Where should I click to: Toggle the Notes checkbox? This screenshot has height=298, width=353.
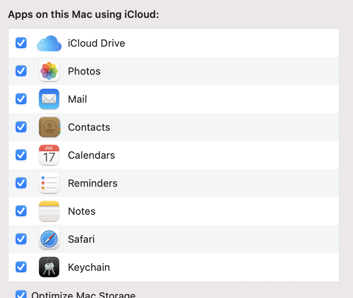pyautogui.click(x=21, y=211)
